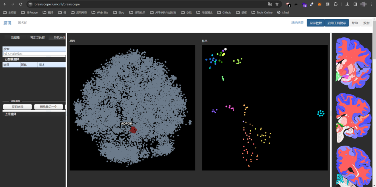Image resolution: width=376 pixels, height=187 pixels.
Task: Open the 常用网页 bookmark folder
Action: point(79,12)
